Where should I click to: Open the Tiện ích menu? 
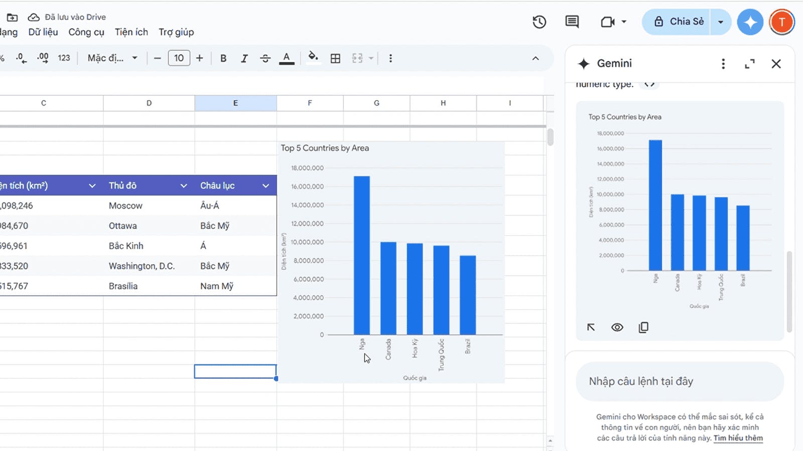pos(131,32)
